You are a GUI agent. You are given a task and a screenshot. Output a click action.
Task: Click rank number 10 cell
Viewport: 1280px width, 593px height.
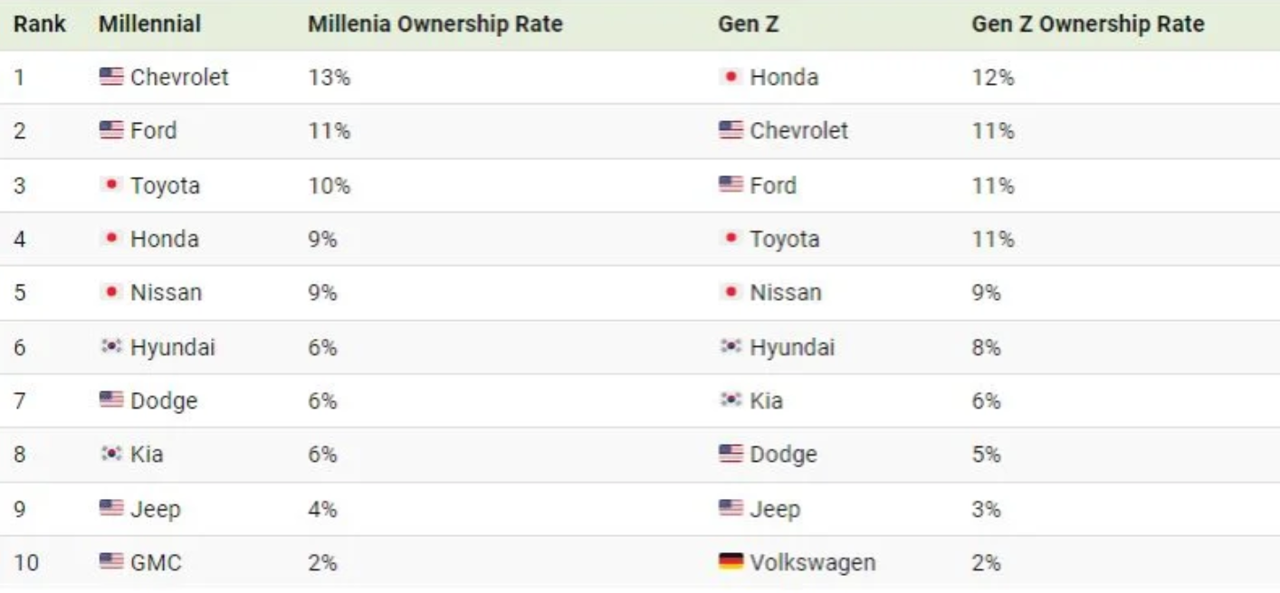click(x=26, y=562)
